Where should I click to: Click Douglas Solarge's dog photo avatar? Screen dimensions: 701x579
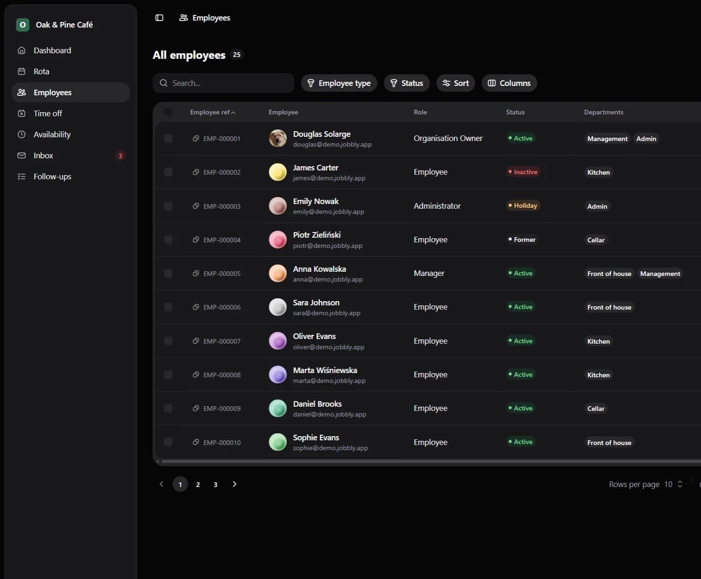[x=278, y=138]
